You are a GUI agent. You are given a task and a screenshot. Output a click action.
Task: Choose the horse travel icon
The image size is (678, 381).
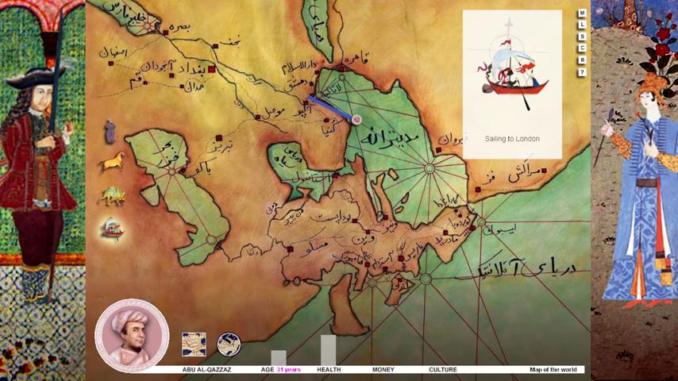pyautogui.click(x=112, y=162)
